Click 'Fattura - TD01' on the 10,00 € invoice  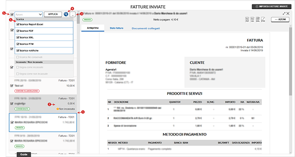pos(67,81)
